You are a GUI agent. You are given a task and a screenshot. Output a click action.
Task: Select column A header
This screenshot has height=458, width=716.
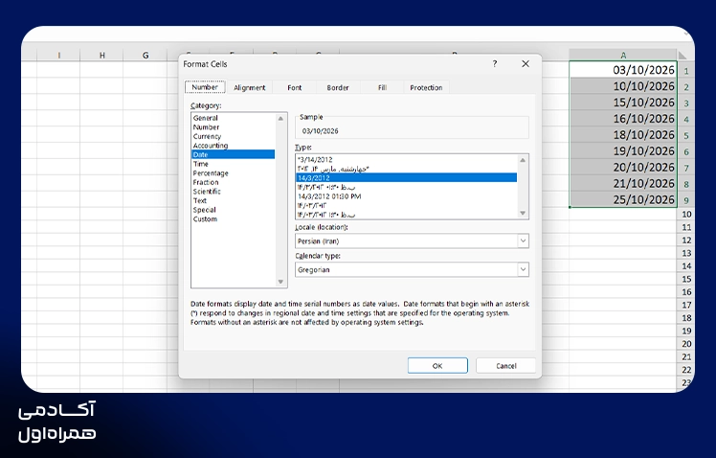pos(623,56)
